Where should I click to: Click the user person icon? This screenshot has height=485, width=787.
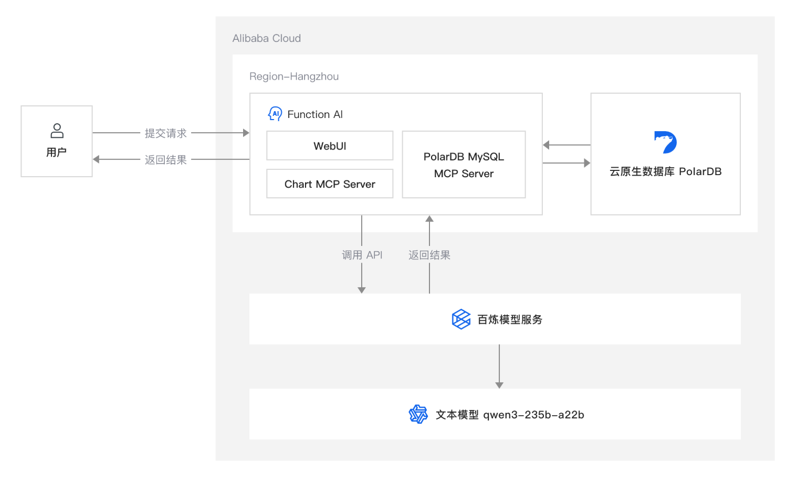[57, 131]
